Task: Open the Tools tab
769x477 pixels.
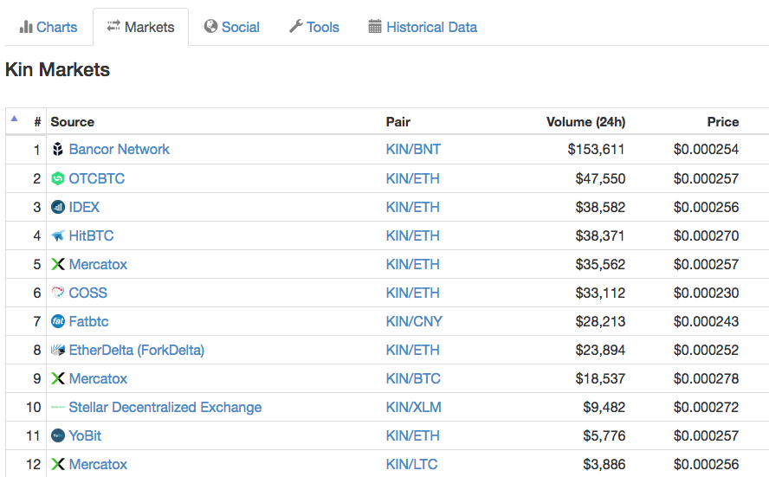Action: 314,27
